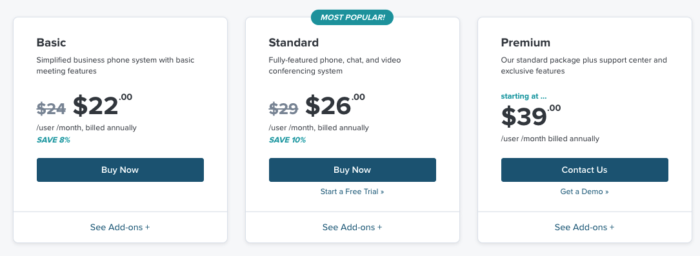Click the $26.00 Standard price
The width and height of the screenshot is (700, 256).
[335, 105]
